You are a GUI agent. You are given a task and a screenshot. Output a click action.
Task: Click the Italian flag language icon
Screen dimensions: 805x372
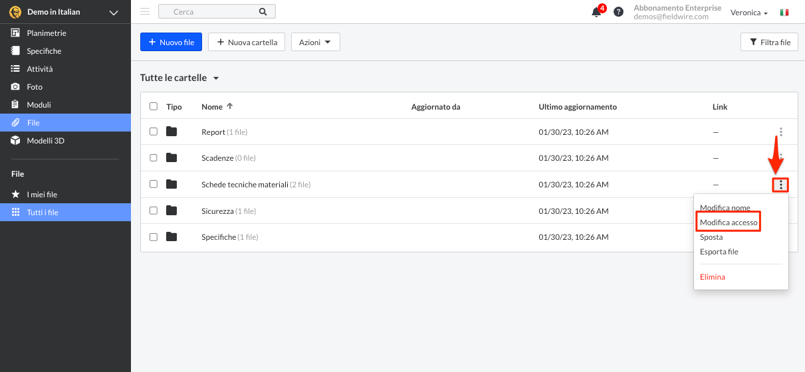784,13
